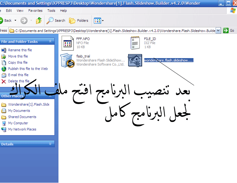The width and height of the screenshot is (237, 183).
Task: Open My Network Places link
Action: point(22,129)
